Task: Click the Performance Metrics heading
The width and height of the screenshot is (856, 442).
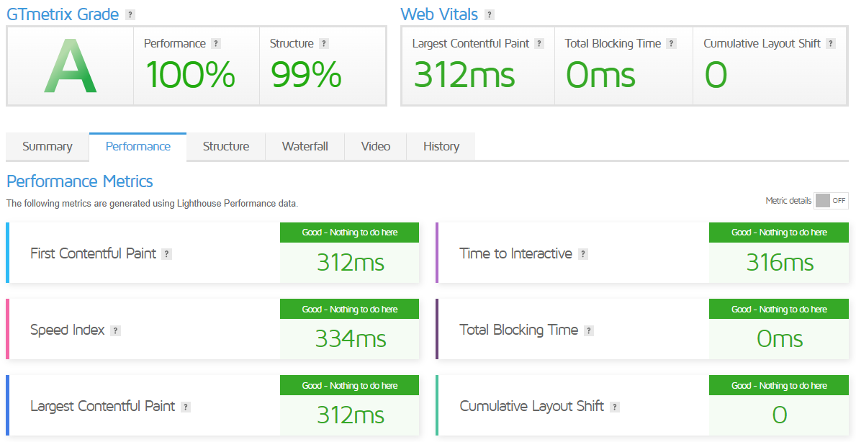Action: (x=80, y=181)
